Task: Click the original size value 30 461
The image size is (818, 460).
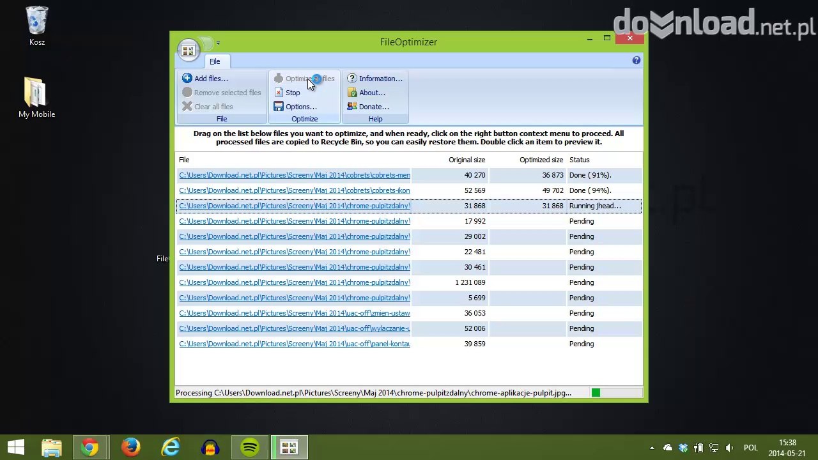Action: pos(475,267)
